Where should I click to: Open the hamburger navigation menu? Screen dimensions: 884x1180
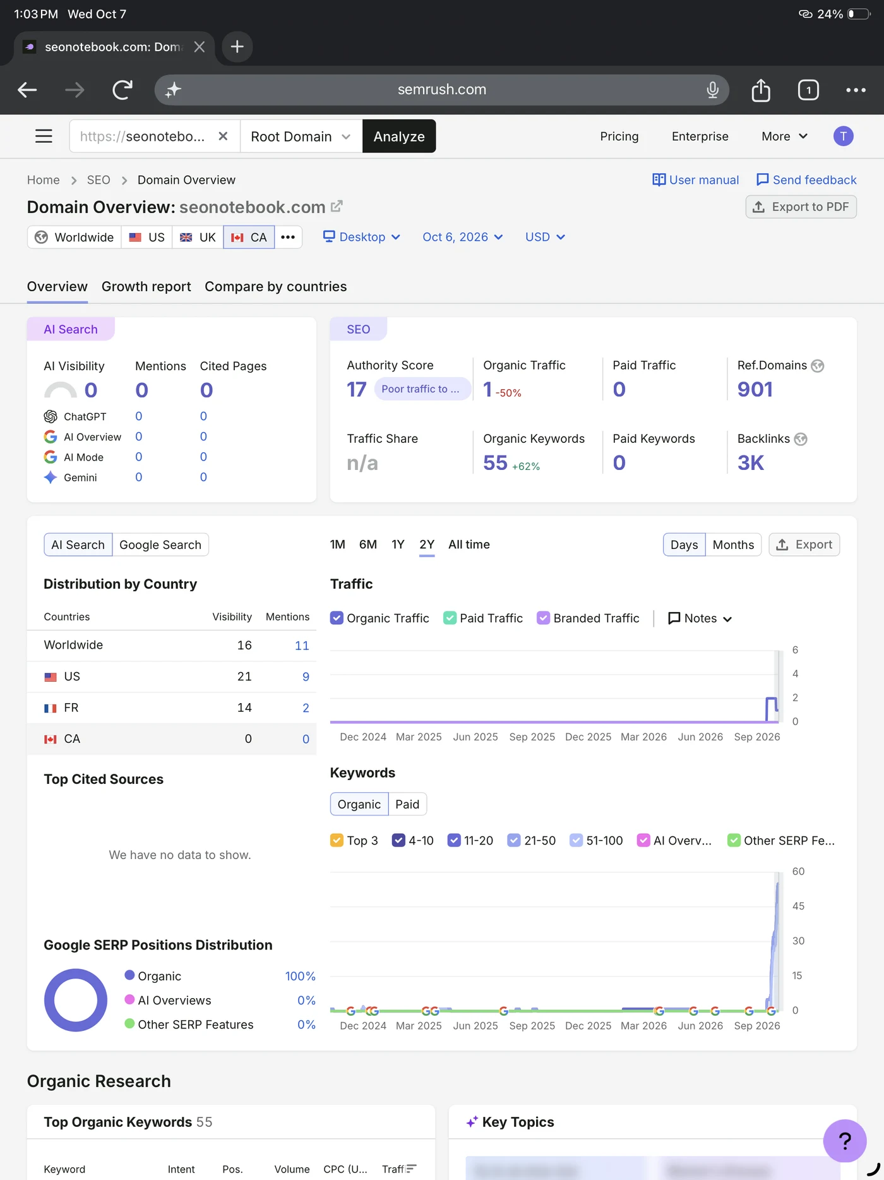click(x=44, y=136)
